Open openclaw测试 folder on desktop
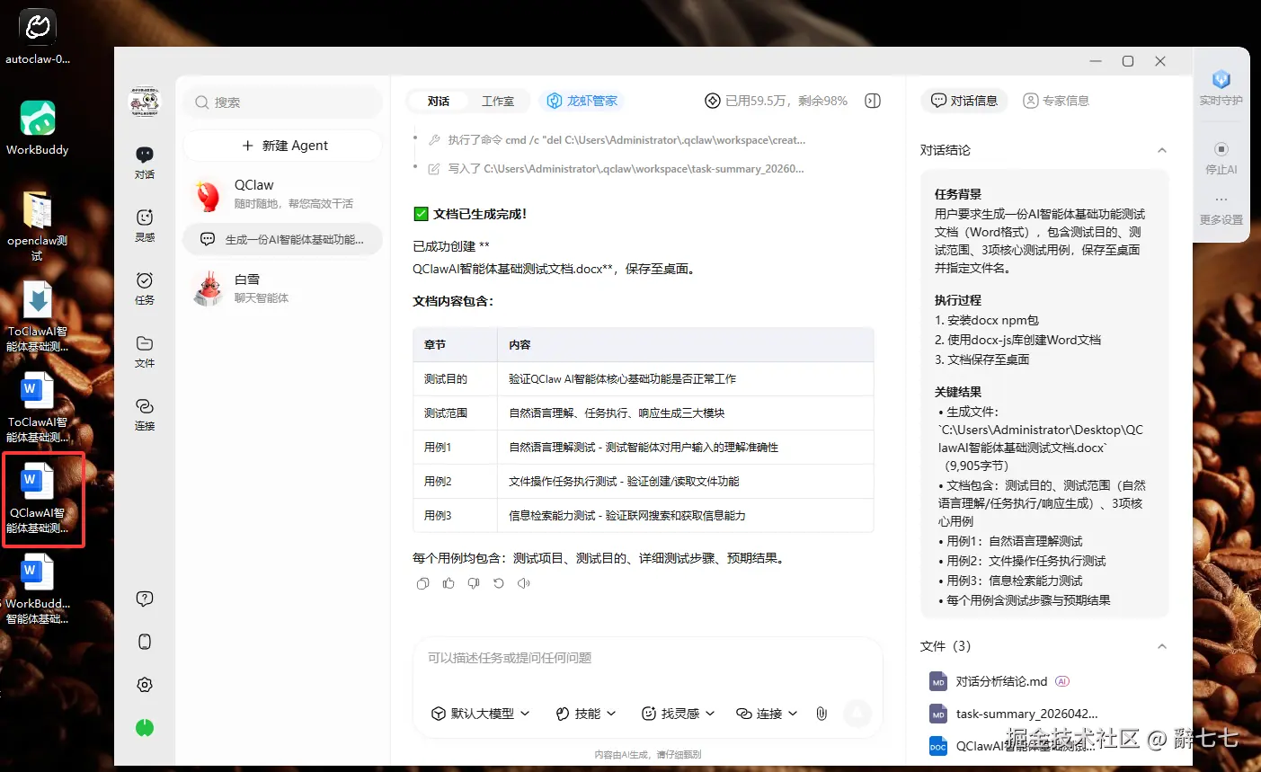 pyautogui.click(x=38, y=226)
